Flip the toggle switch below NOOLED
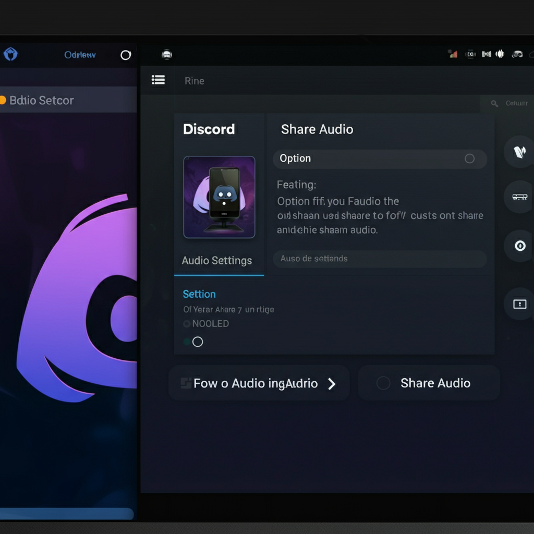 point(193,342)
